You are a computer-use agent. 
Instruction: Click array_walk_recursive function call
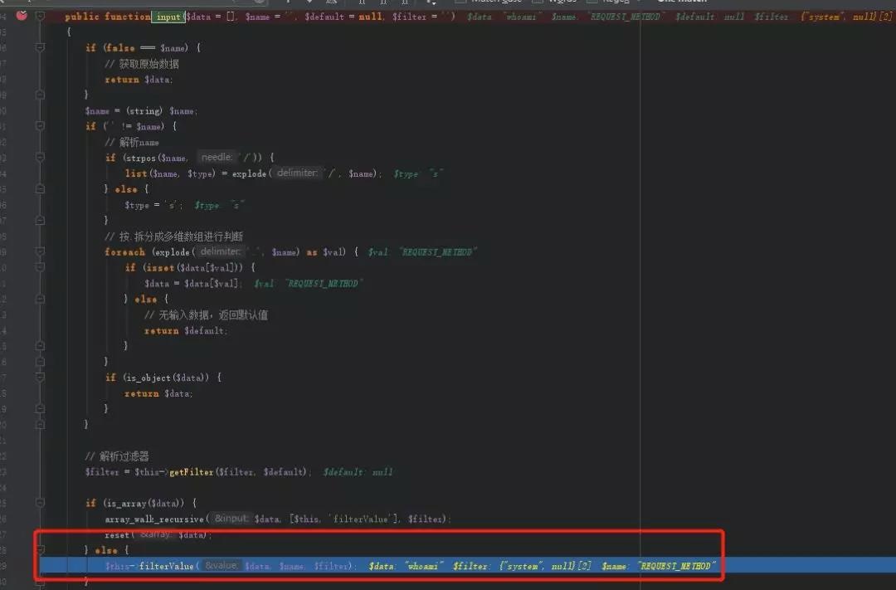155,519
